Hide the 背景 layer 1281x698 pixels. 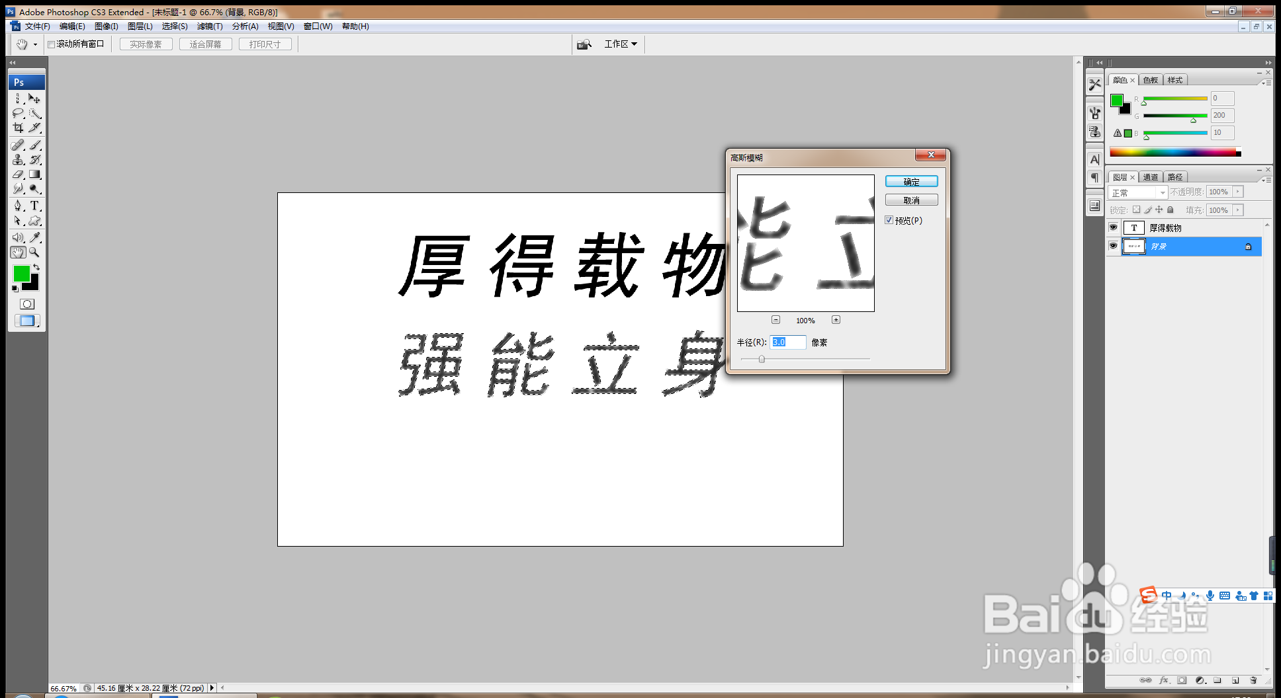click(x=1113, y=246)
